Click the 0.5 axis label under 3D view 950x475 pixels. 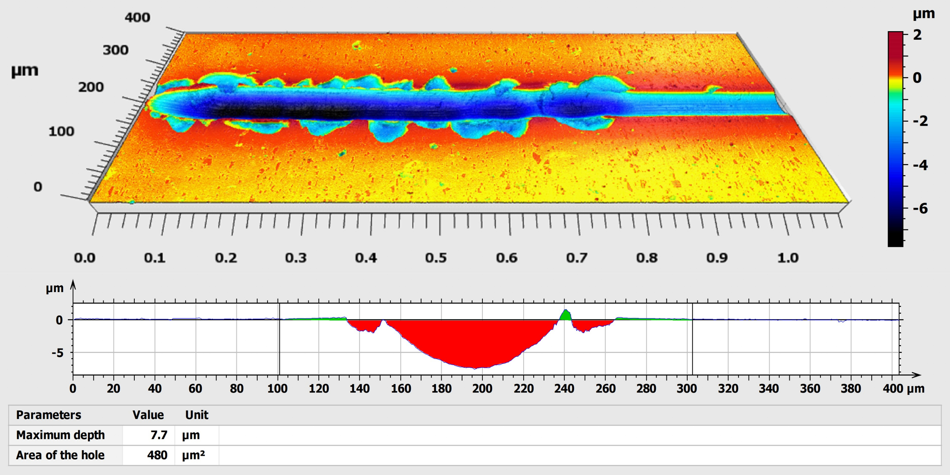pyautogui.click(x=436, y=258)
